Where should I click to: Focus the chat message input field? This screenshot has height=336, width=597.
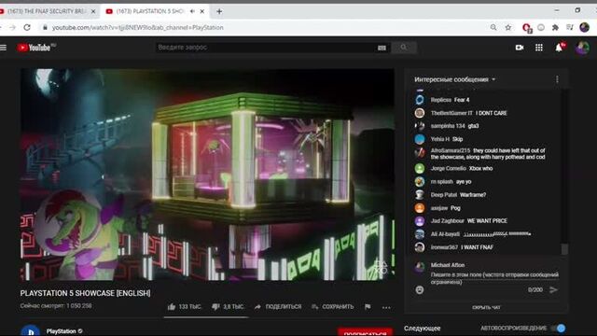coord(494,278)
